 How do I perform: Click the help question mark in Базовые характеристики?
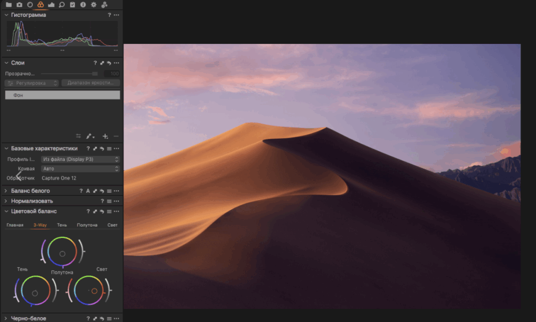click(88, 148)
